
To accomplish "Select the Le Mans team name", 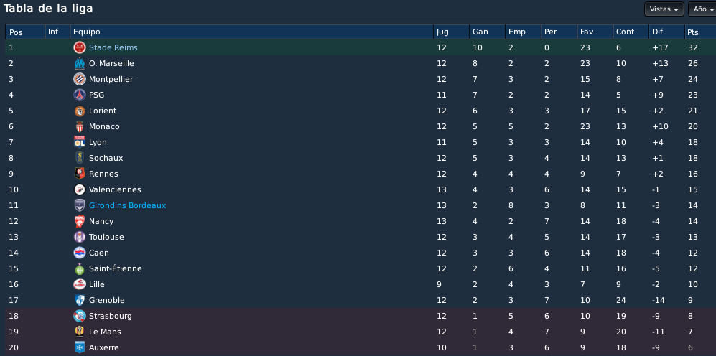I will point(105,332).
